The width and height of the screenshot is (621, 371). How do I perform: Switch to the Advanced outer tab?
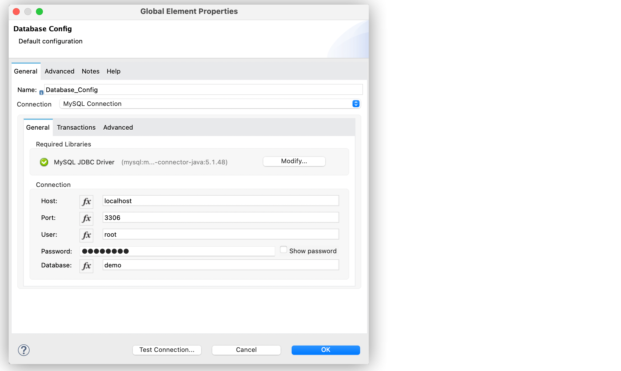click(59, 71)
